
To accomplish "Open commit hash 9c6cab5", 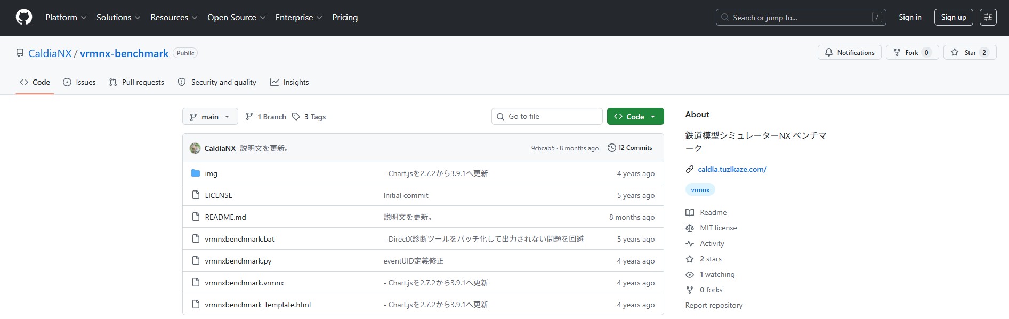I will 543,148.
